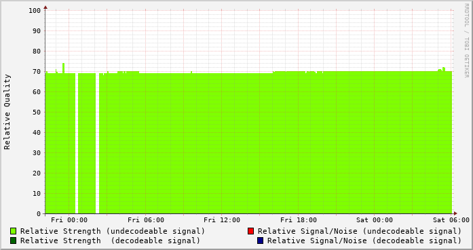Click the 'Fri 06:00' time axis label

click(146, 220)
